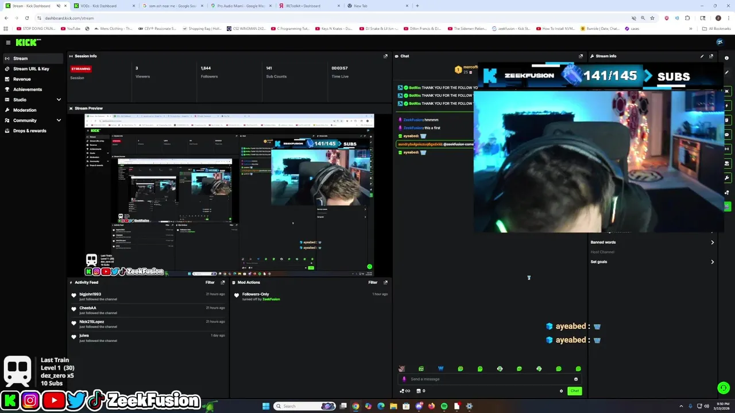Pop out the Session Info panel
Screen dimensions: 735x413
click(x=385, y=56)
